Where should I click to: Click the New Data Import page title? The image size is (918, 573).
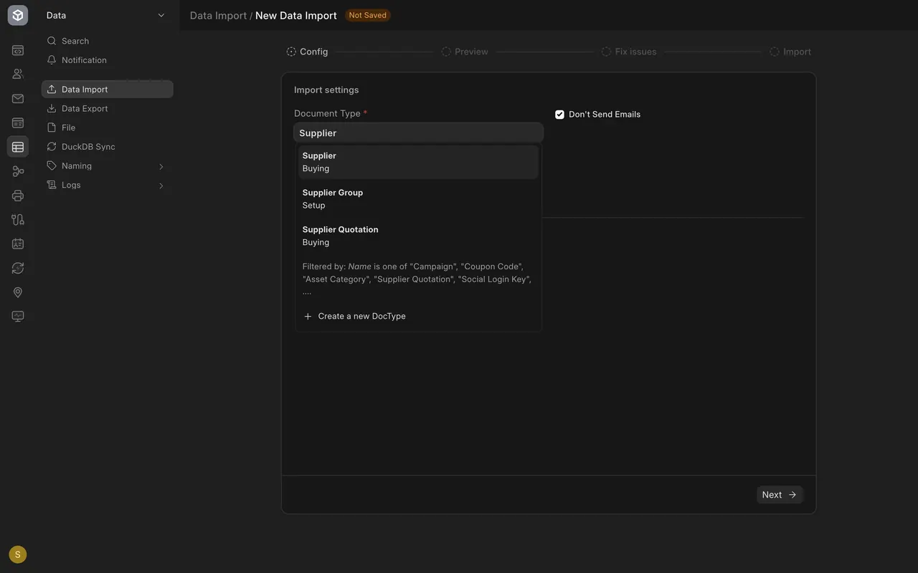coord(296,16)
